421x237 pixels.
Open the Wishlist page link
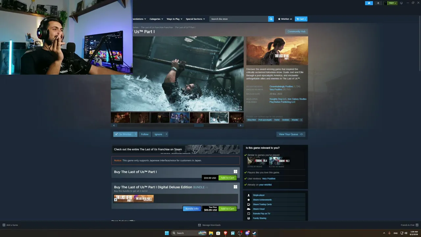click(285, 19)
